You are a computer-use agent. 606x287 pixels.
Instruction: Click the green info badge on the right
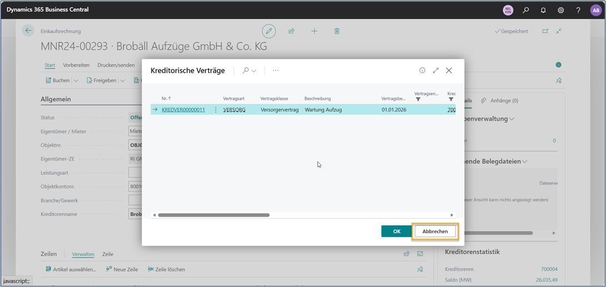tap(558, 65)
